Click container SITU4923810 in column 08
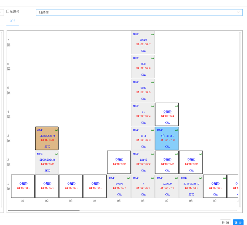 coord(191,186)
